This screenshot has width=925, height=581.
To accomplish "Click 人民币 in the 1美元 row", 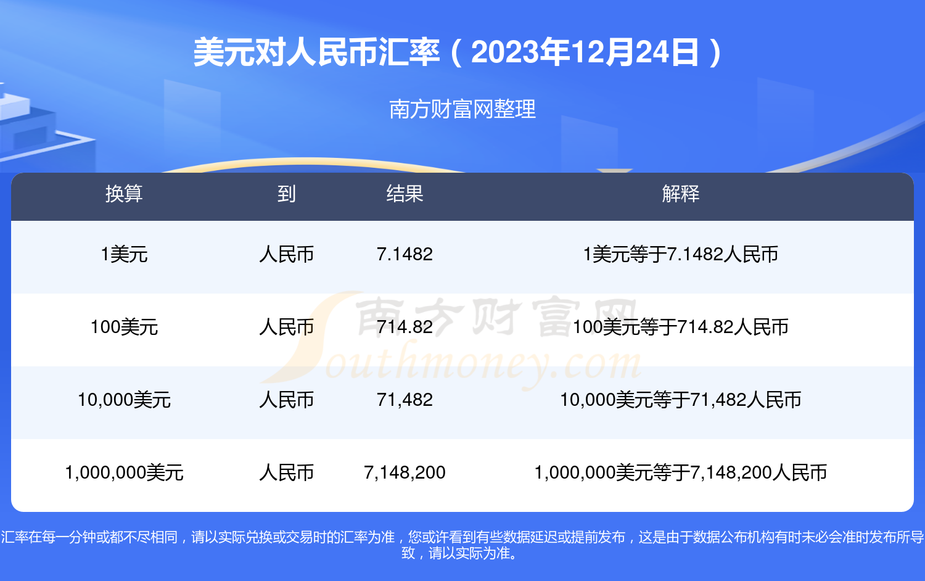I will pos(286,254).
